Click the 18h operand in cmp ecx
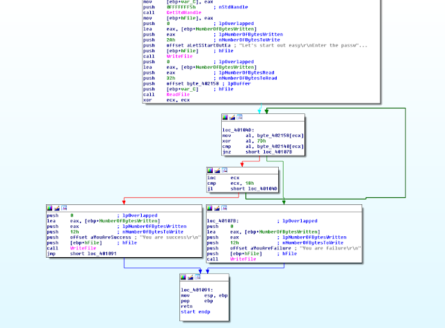 pos(250,183)
